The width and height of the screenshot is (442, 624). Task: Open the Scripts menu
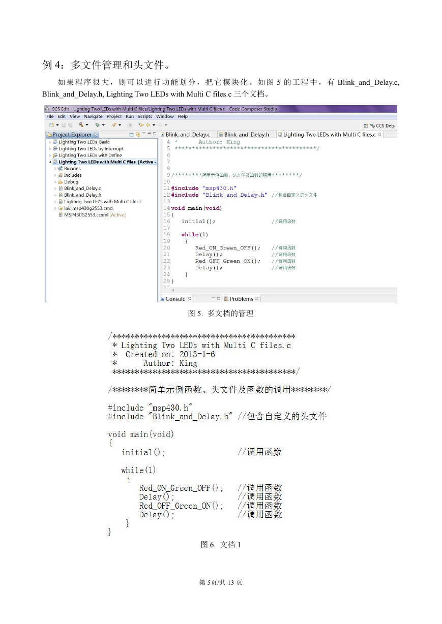pos(145,116)
